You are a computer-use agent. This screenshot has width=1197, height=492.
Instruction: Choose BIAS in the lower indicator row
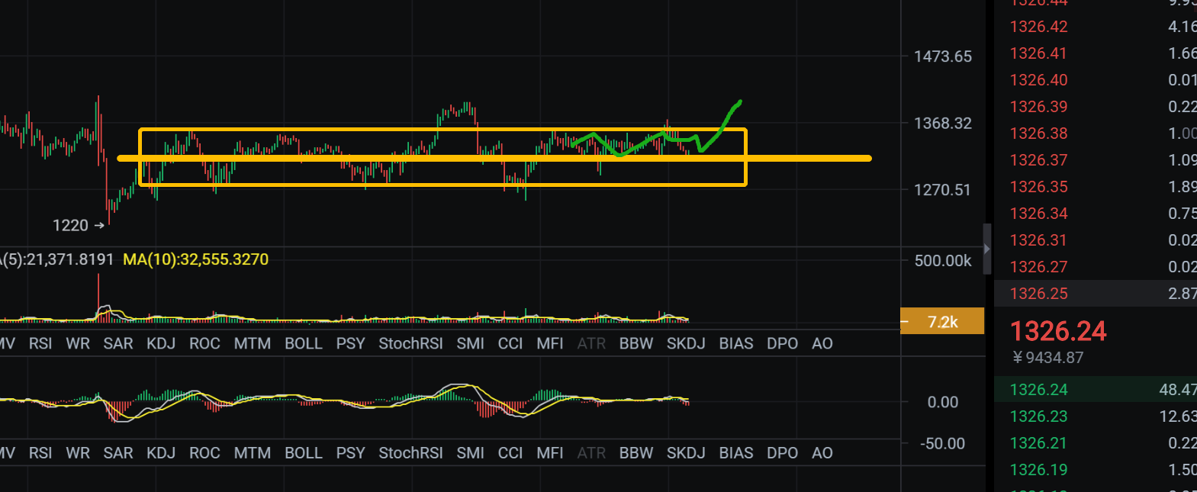tap(736, 453)
